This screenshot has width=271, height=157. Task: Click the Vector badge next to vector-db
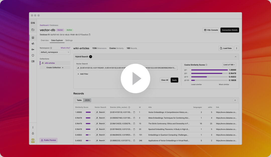pos(60,30)
